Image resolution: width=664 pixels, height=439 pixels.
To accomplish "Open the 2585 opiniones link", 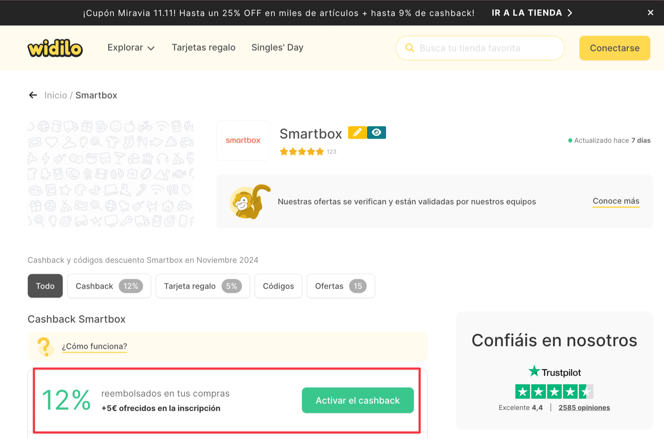I will pyautogui.click(x=584, y=408).
